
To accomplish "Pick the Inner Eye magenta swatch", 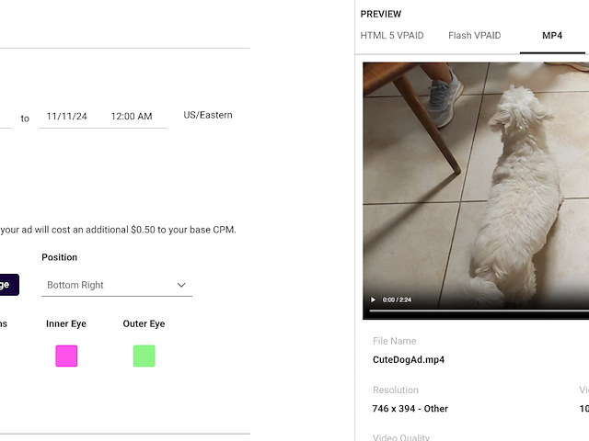I will click(x=66, y=356).
